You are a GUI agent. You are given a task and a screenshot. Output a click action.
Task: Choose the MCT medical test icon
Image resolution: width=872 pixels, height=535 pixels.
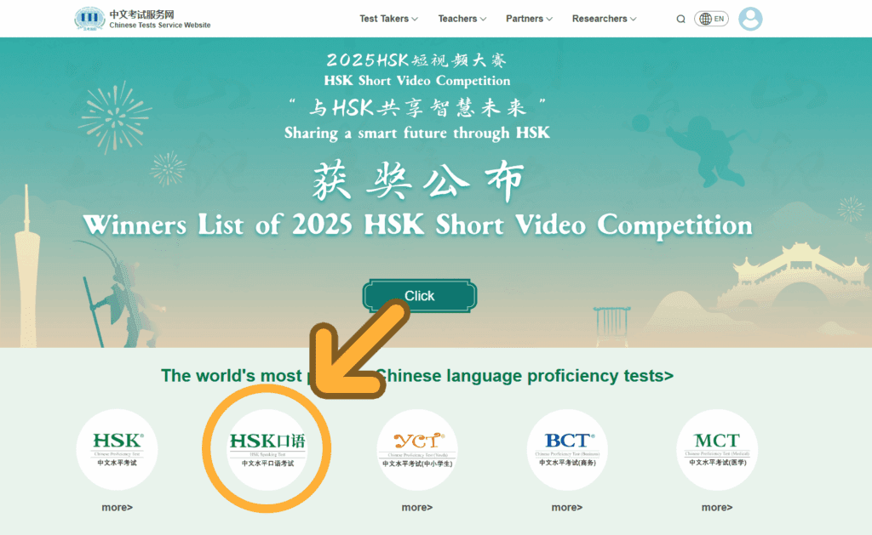(x=716, y=449)
